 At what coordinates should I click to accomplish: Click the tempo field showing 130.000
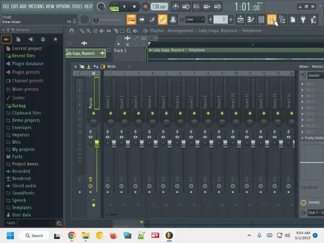pyautogui.click(x=159, y=7)
